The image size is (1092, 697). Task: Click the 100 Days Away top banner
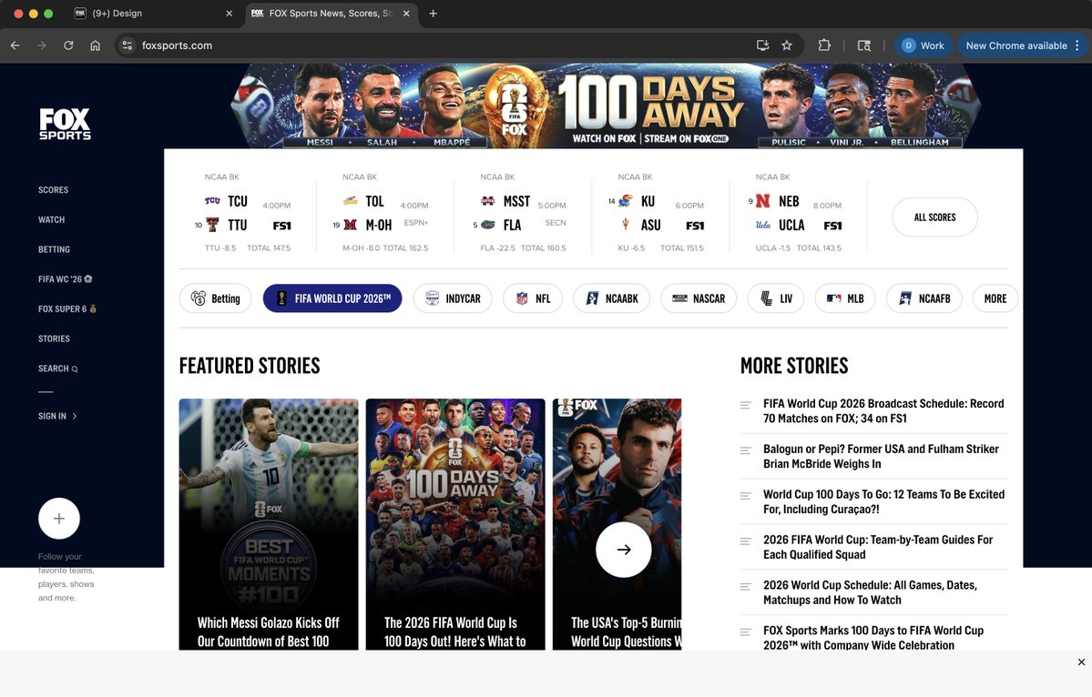click(605, 106)
